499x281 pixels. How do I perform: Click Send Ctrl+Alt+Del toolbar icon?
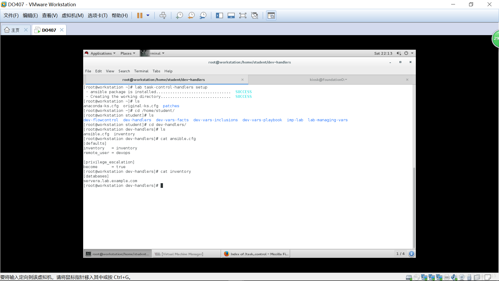click(163, 16)
